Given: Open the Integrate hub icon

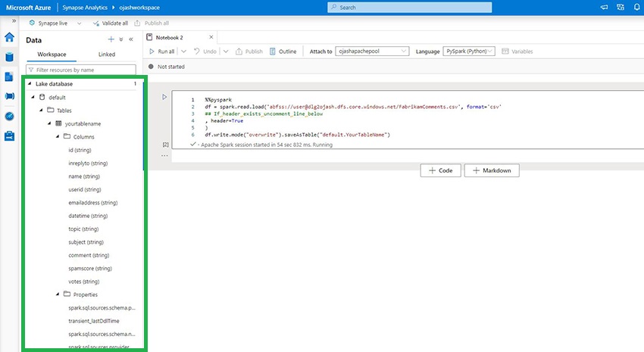Looking at the screenshot, I should [10, 96].
